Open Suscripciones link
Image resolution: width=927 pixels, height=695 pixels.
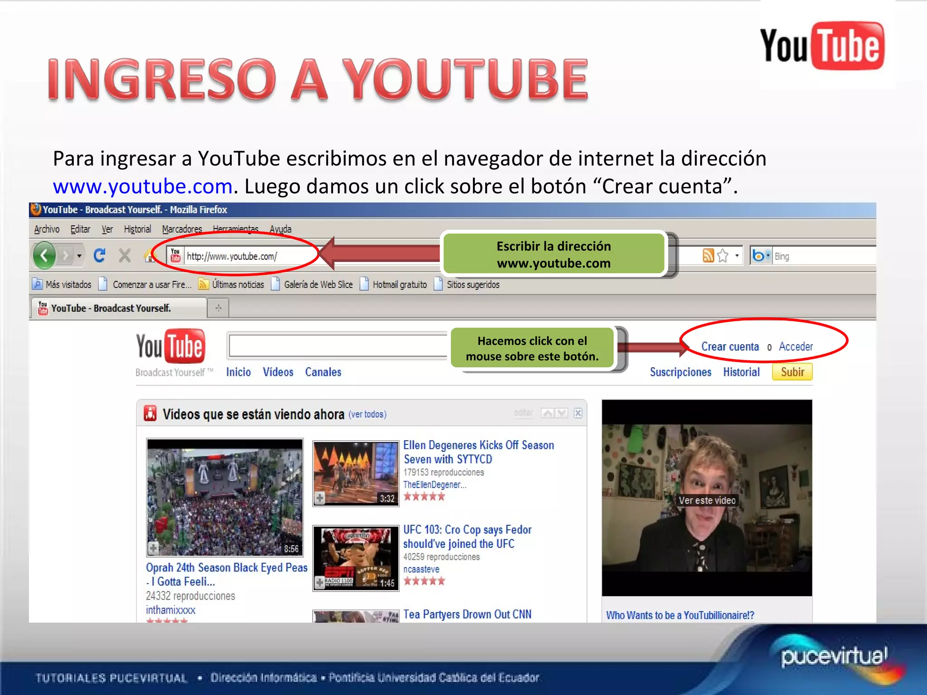click(681, 372)
